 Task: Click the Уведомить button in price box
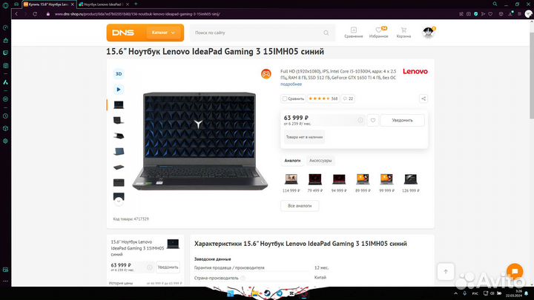pyautogui.click(x=402, y=120)
